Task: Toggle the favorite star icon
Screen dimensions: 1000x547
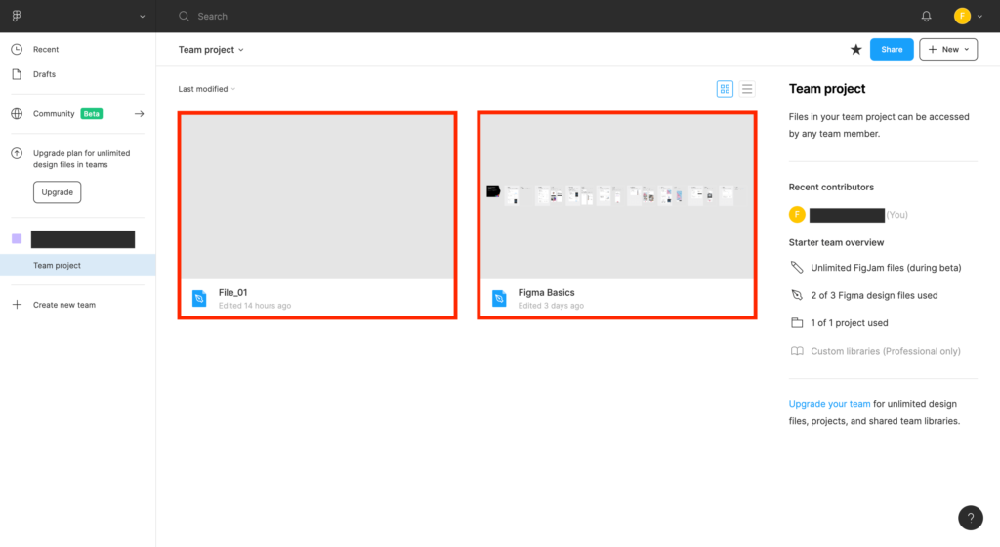Action: click(855, 49)
